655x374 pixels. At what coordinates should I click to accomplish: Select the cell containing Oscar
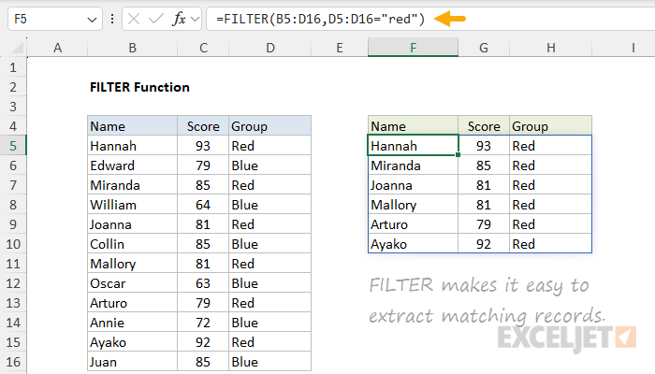click(133, 283)
